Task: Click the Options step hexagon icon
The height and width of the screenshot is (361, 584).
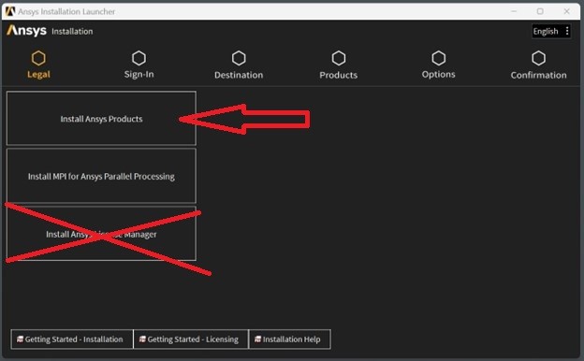Action: point(438,58)
